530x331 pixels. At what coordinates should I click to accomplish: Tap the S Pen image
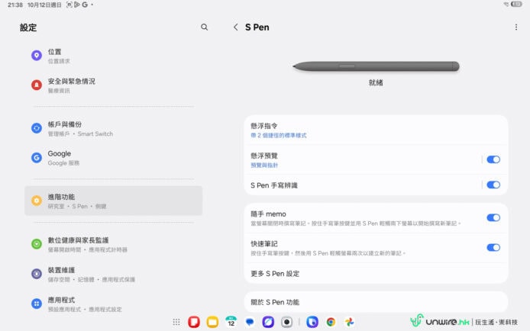[x=376, y=66]
